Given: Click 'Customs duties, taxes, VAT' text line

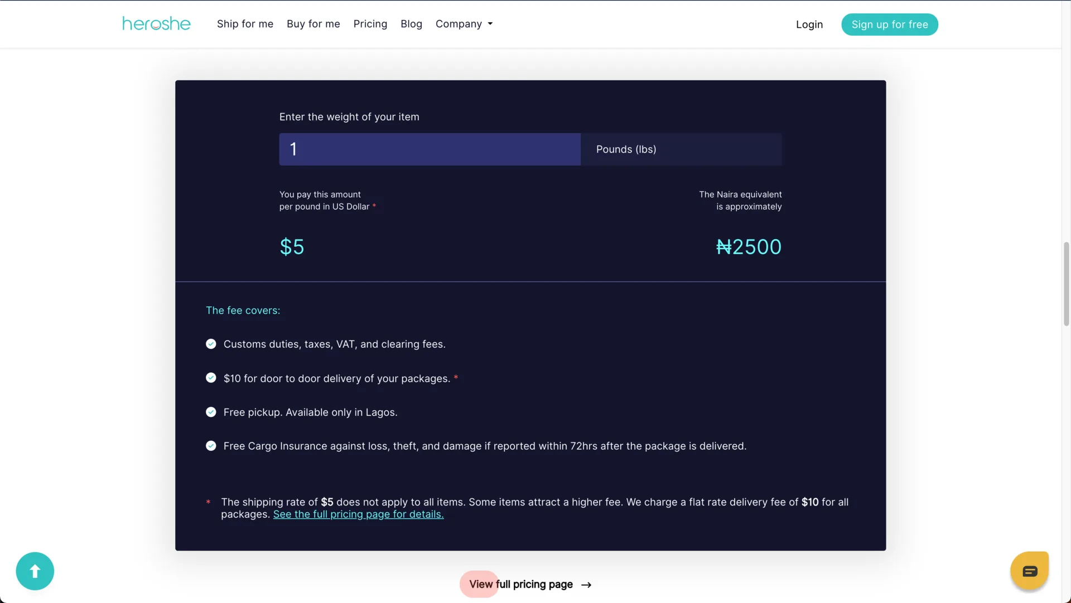Looking at the screenshot, I should click(335, 344).
